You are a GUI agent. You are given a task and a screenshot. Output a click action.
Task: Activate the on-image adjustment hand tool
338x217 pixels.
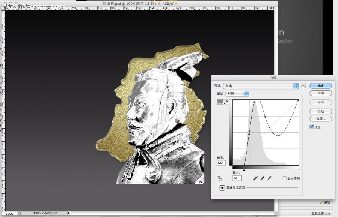[x=220, y=178]
